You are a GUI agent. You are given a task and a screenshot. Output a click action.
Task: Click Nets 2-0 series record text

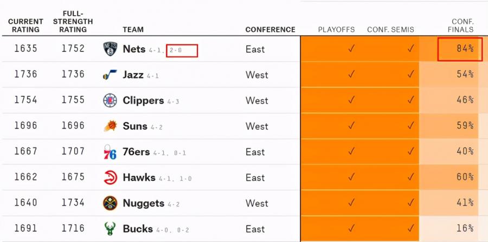pyautogui.click(x=176, y=50)
